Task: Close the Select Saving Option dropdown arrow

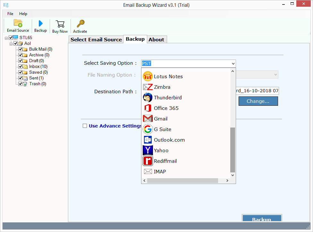Action: click(x=233, y=64)
